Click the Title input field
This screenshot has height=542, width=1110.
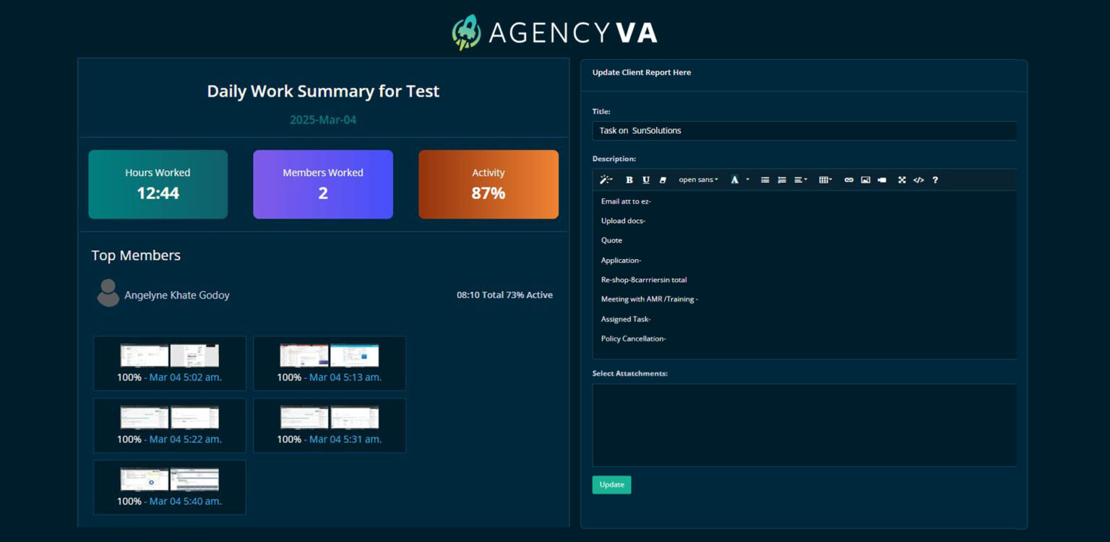pyautogui.click(x=804, y=131)
